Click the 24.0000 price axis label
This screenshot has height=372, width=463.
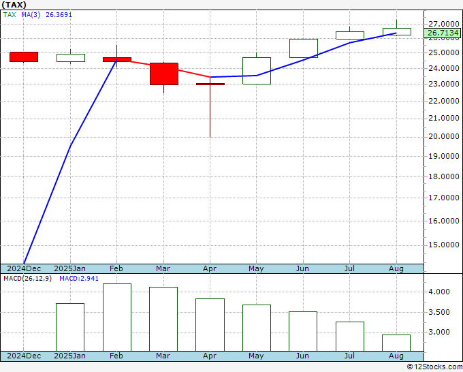tap(443, 68)
